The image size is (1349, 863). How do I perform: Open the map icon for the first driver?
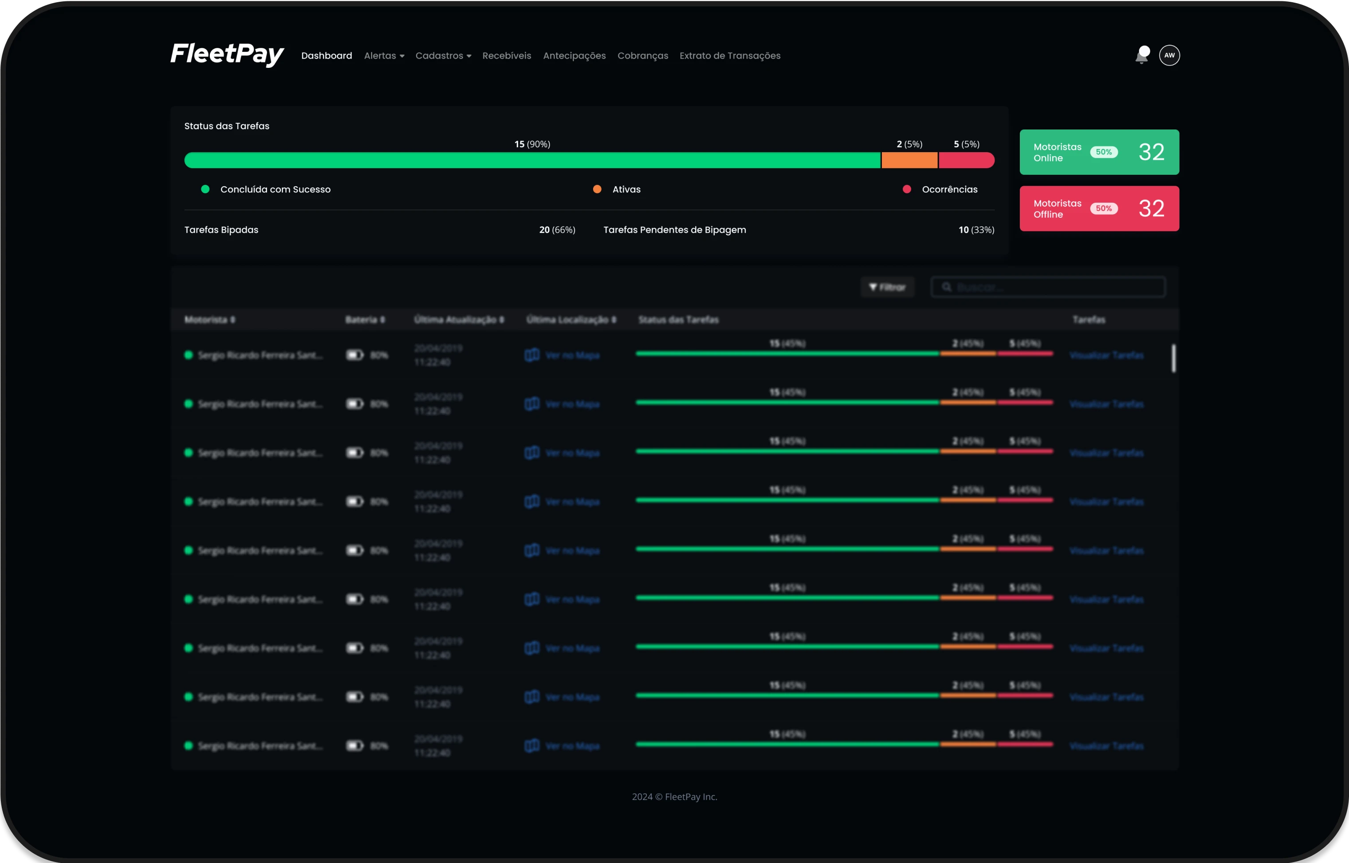531,355
